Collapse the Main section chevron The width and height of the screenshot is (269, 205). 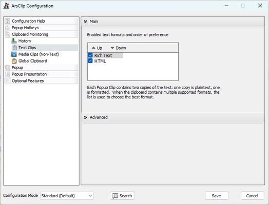85,22
